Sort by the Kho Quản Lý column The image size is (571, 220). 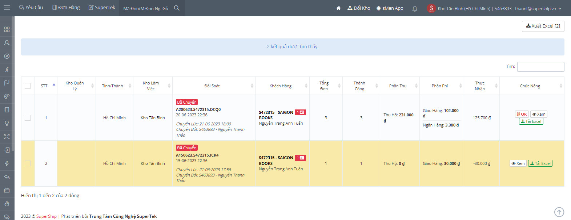76,86
